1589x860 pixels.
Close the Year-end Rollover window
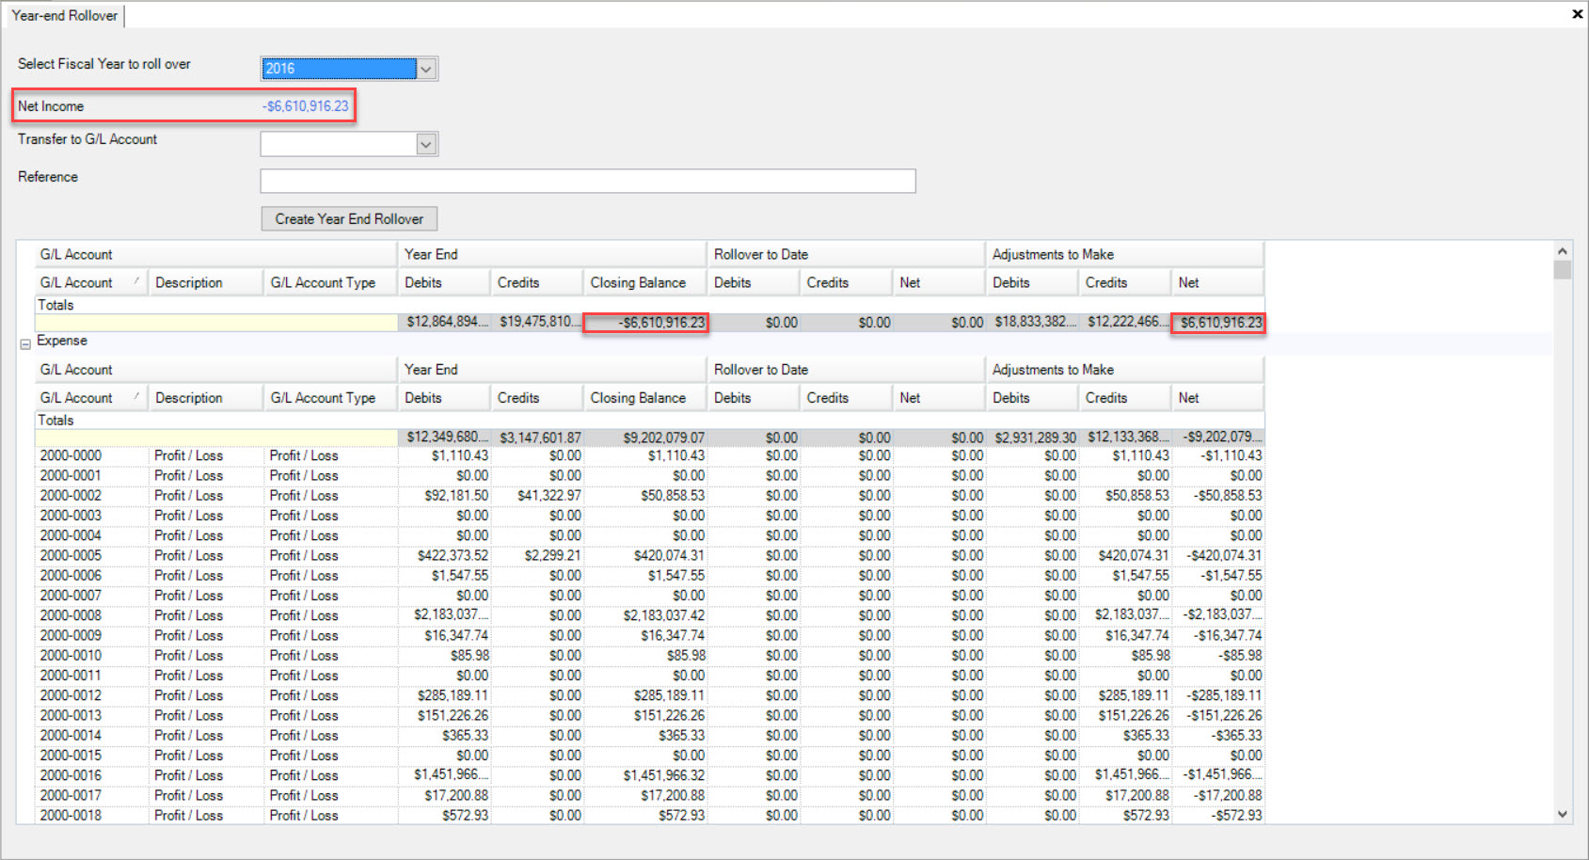(x=1577, y=14)
